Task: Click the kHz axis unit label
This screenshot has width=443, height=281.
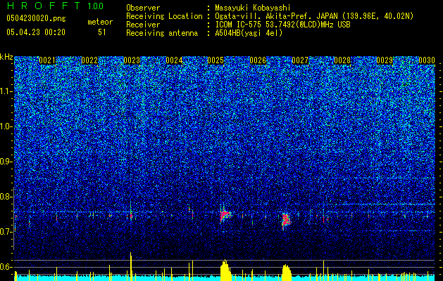Action: tap(6, 57)
